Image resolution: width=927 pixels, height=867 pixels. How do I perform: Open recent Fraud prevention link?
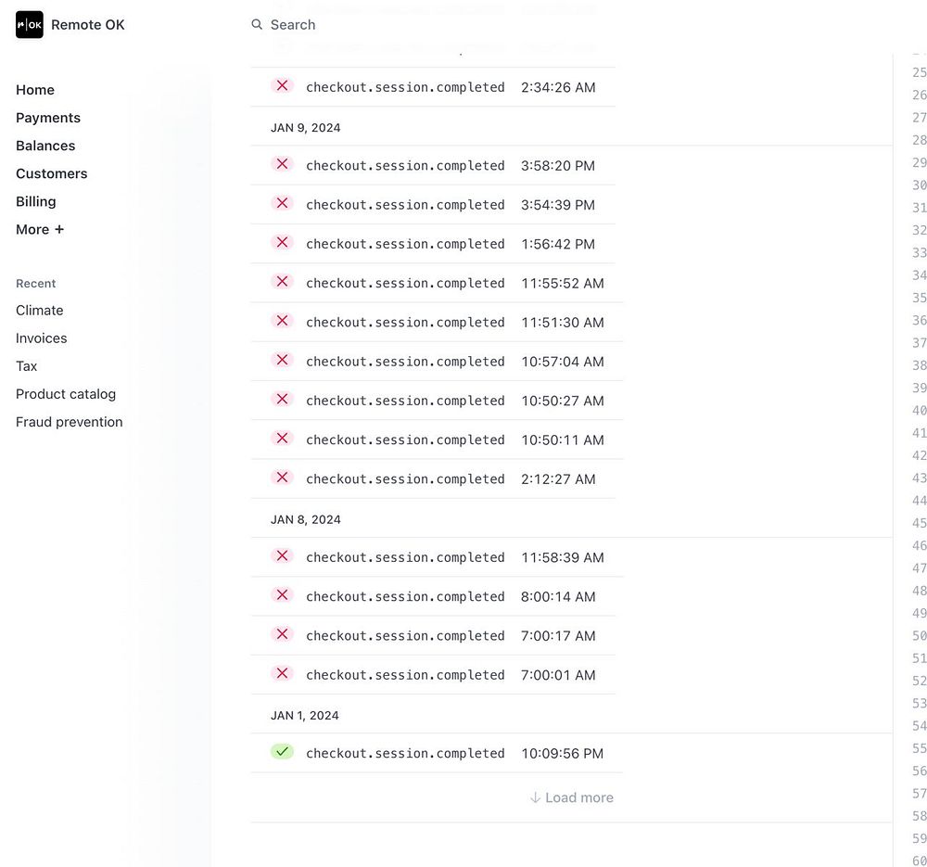click(x=70, y=422)
